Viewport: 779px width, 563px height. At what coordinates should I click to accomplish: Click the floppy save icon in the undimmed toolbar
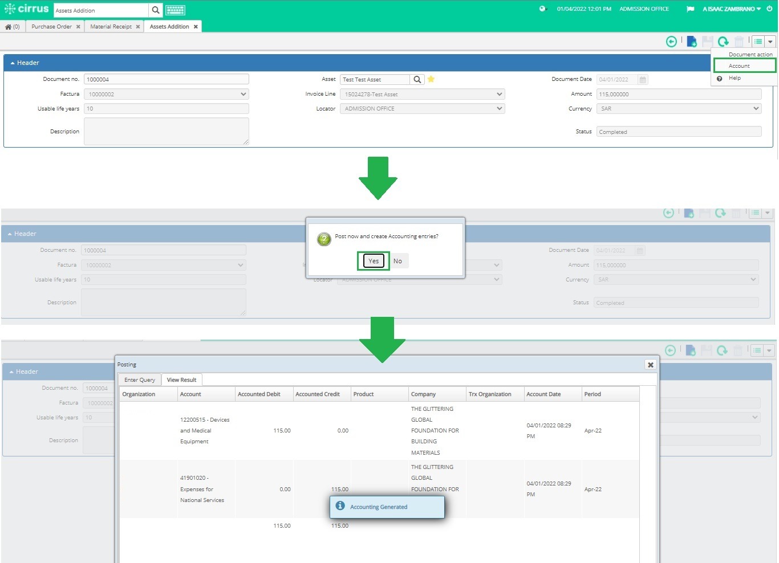point(707,42)
